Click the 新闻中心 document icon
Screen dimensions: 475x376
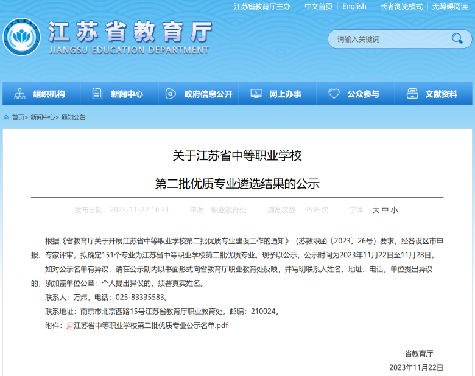pyautogui.click(x=97, y=94)
